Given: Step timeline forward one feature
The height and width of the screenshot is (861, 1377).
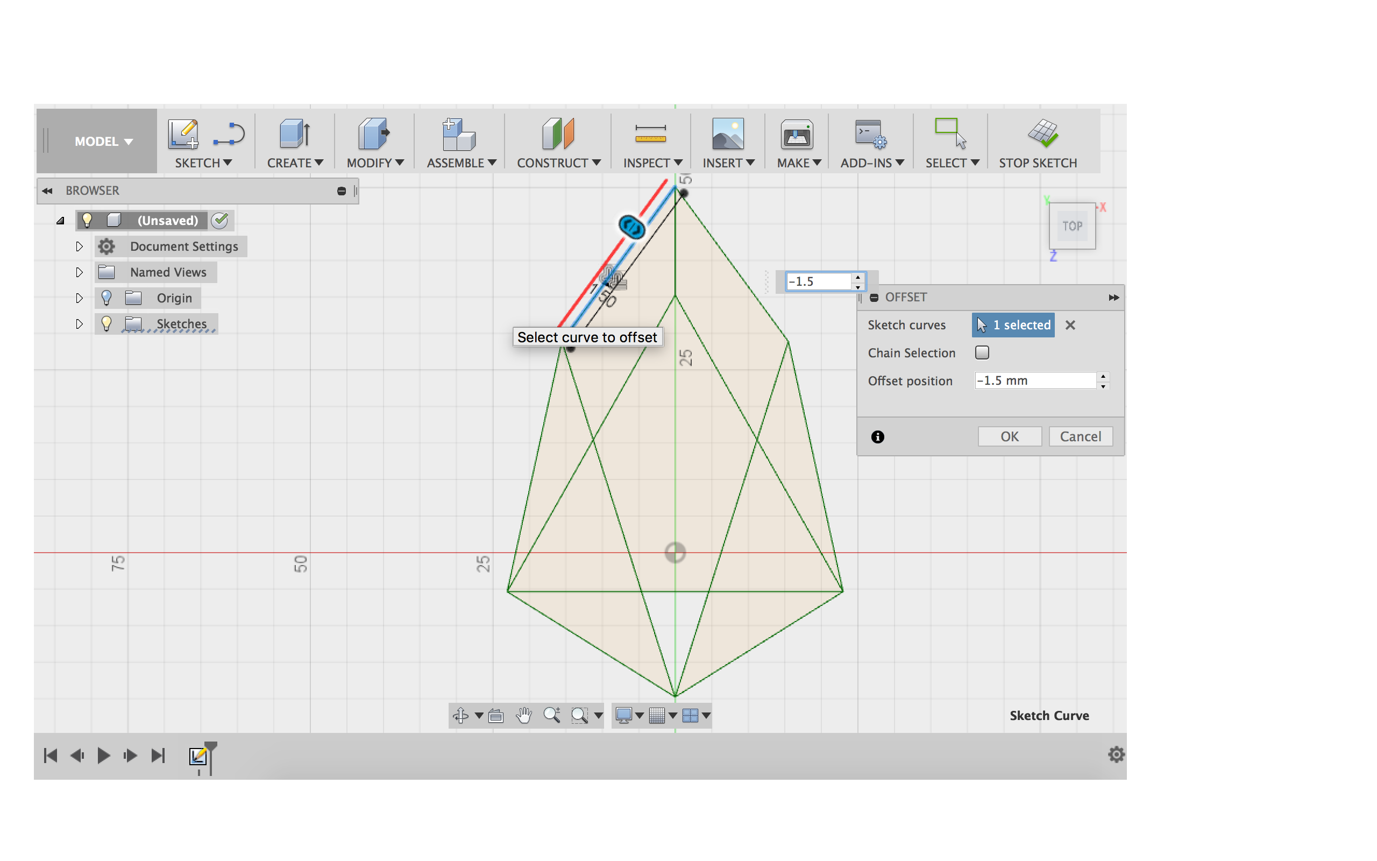Looking at the screenshot, I should click(130, 756).
